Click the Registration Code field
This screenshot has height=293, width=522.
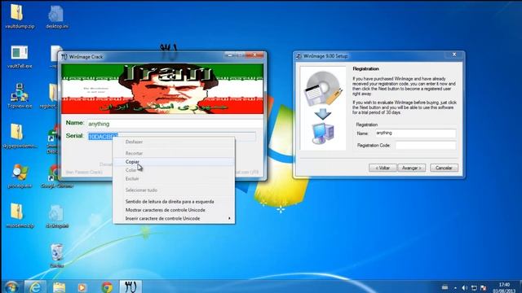pyautogui.click(x=426, y=146)
